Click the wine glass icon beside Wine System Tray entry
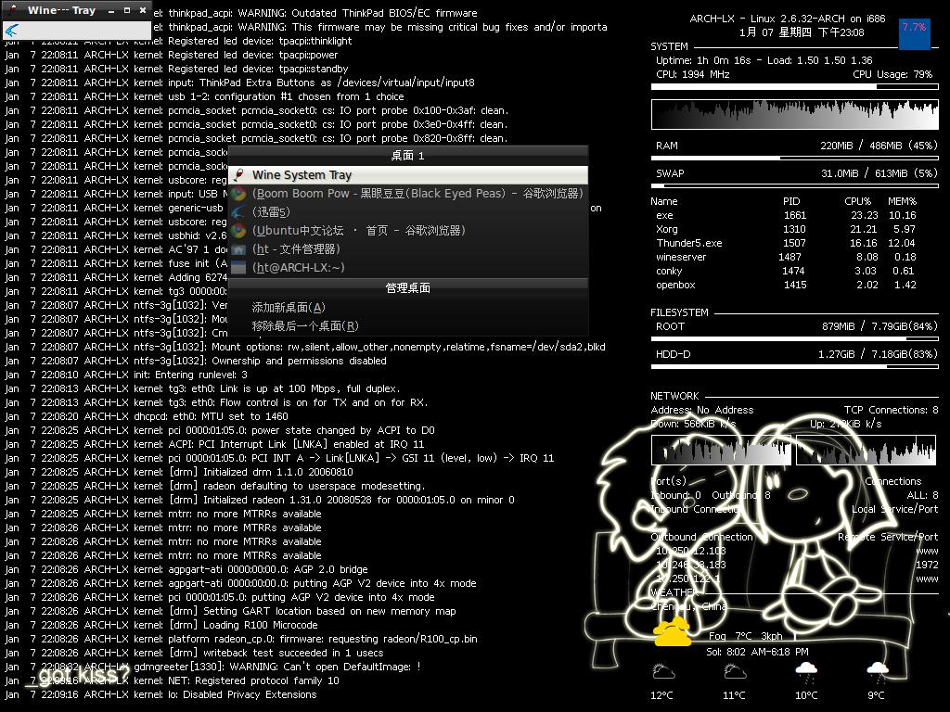The height and width of the screenshot is (712, 950). 240,175
